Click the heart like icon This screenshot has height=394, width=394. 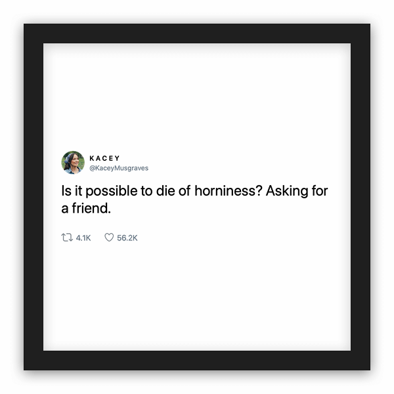pyautogui.click(x=109, y=238)
